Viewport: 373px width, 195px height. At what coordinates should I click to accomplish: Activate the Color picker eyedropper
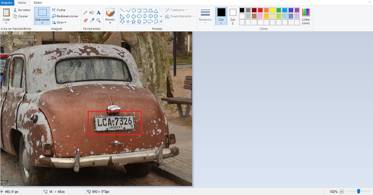click(x=92, y=20)
